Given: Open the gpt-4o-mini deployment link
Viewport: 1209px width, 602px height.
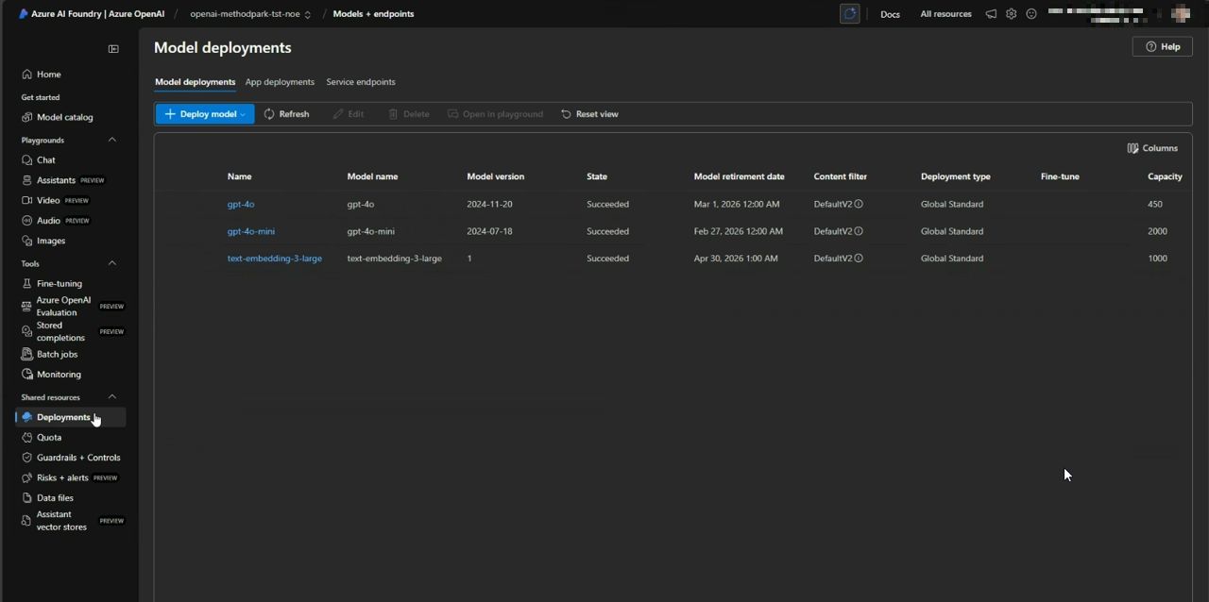Looking at the screenshot, I should point(251,231).
